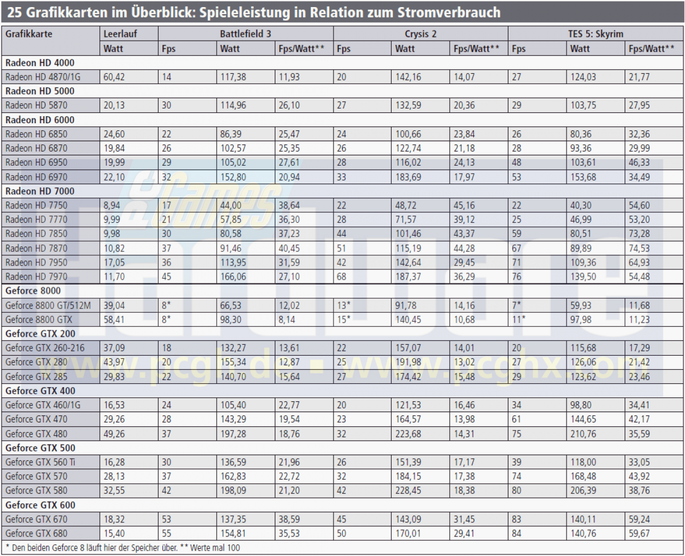
Task: Select Battlefield 3 Fps/Watt value '38,59'
Action: click(289, 519)
